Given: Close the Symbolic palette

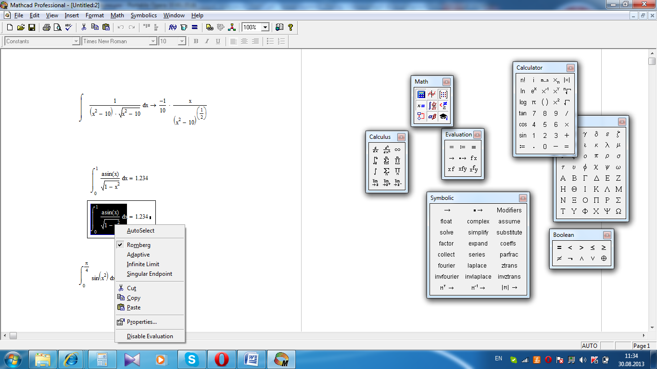Looking at the screenshot, I should click(523, 198).
